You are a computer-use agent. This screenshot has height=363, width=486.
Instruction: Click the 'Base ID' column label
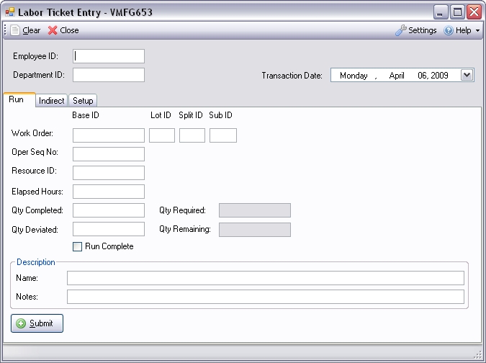(86, 115)
